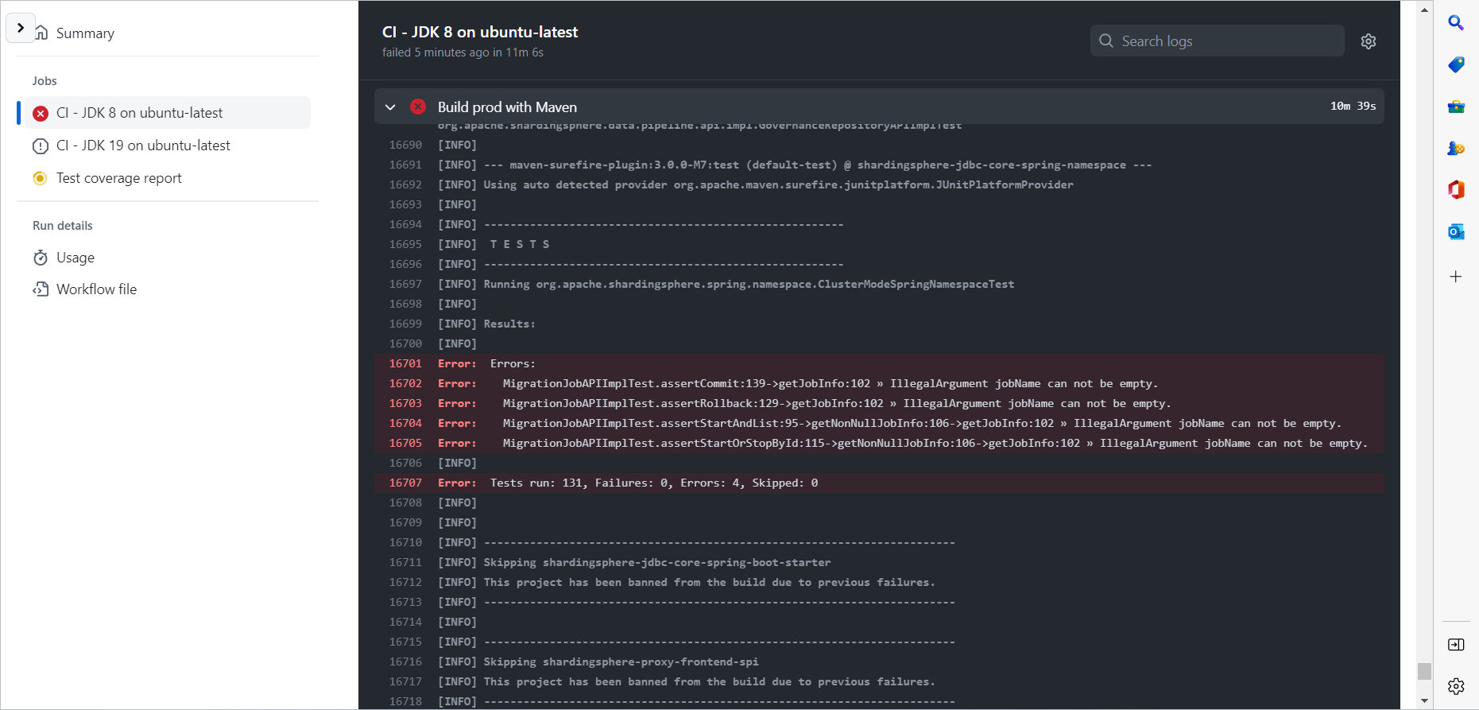The image size is (1479, 710).
Task: Add sidebar app with plus icon
Action: pyautogui.click(x=1456, y=277)
